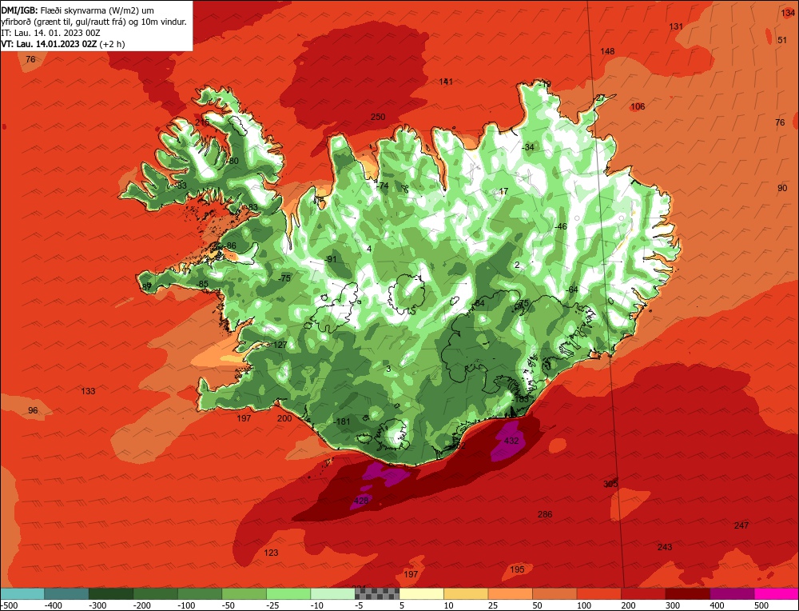
Task: Select the darkest green swatch between -300 and -200
Action: [x=111, y=593]
